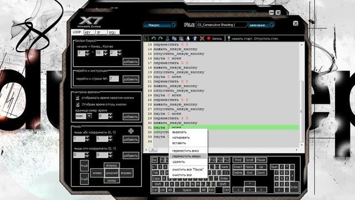Switch to the IF tab

(101, 32)
